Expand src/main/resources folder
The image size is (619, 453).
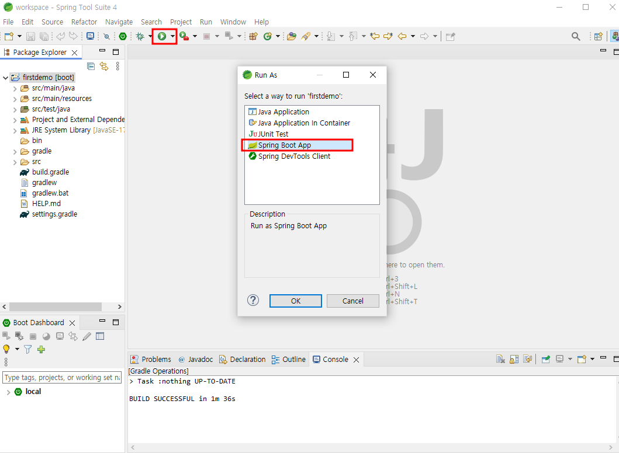[15, 99]
